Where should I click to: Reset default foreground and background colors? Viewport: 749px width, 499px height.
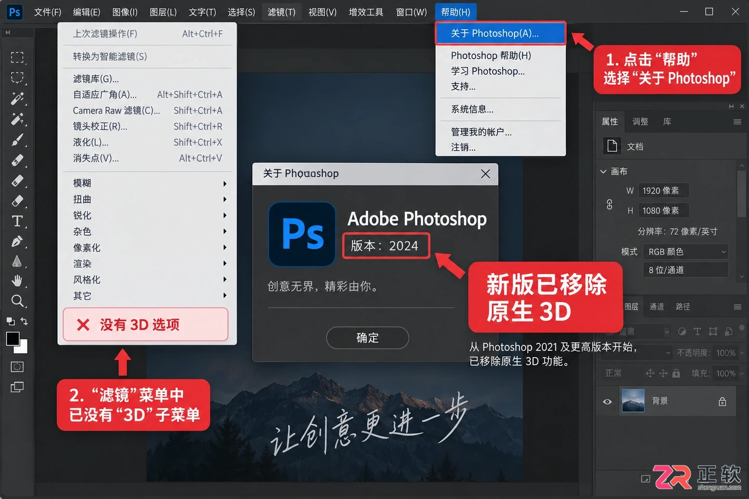point(10,321)
